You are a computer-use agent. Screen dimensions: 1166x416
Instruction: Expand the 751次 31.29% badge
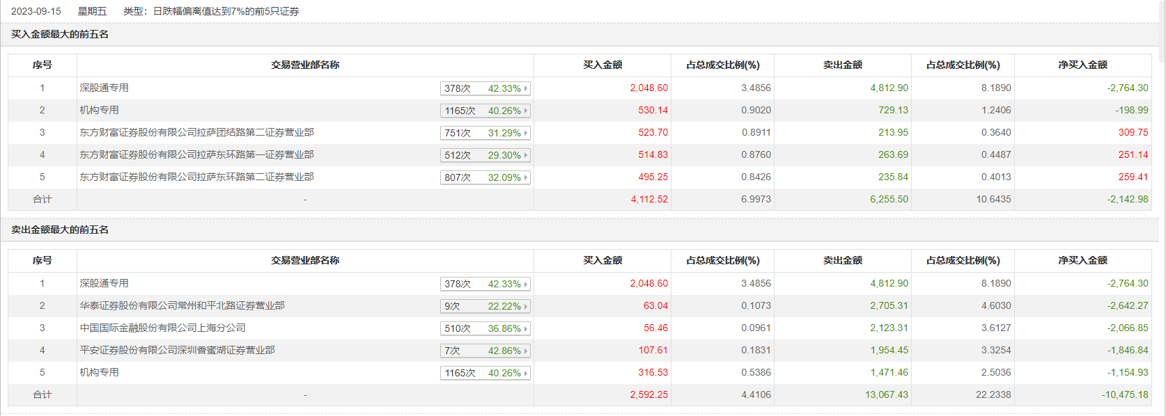[485, 133]
